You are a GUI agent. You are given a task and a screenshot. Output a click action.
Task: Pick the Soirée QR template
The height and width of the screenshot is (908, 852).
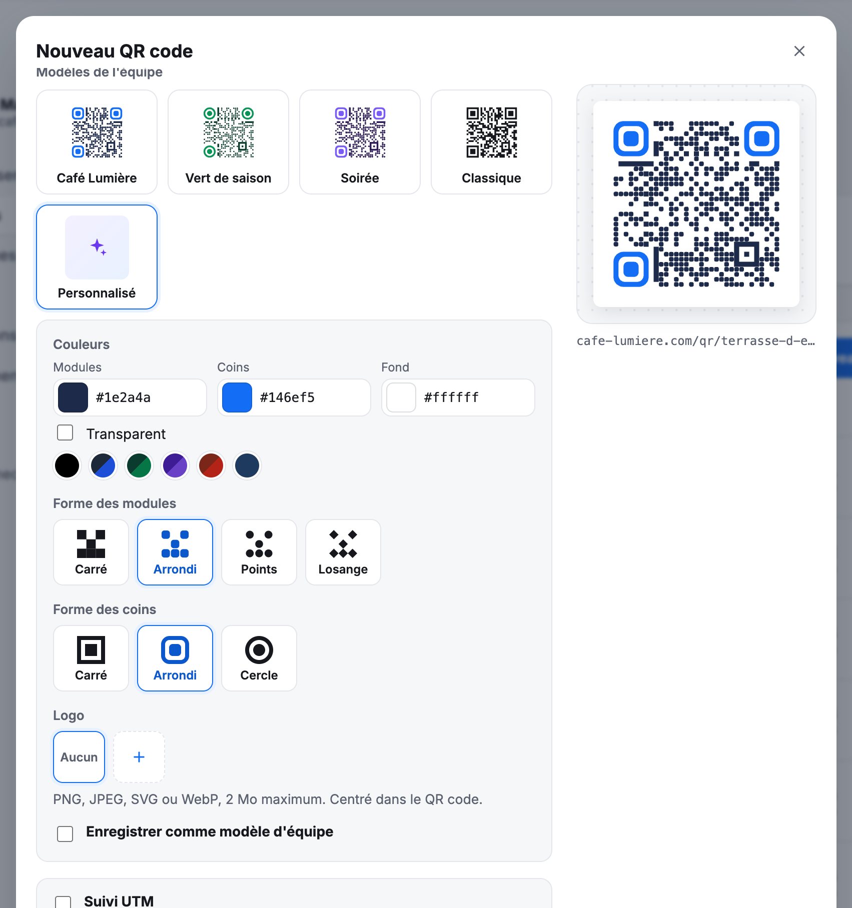[x=360, y=142]
